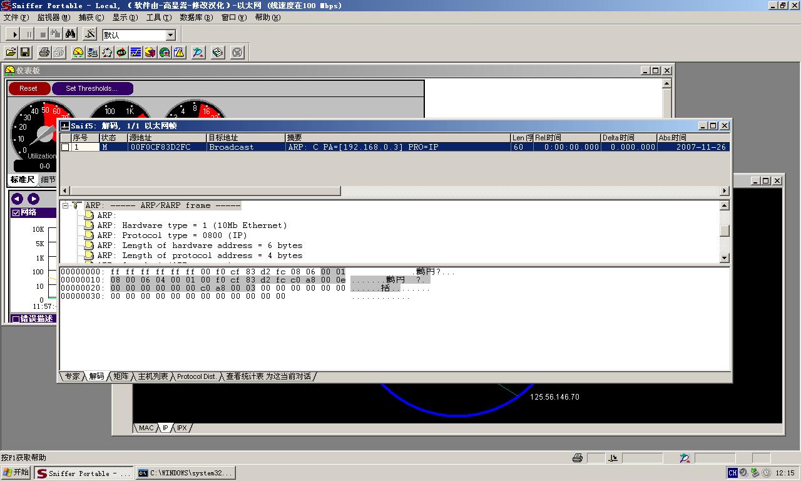
Task: Open the Host Table toolbar icon
Action: [x=93, y=53]
